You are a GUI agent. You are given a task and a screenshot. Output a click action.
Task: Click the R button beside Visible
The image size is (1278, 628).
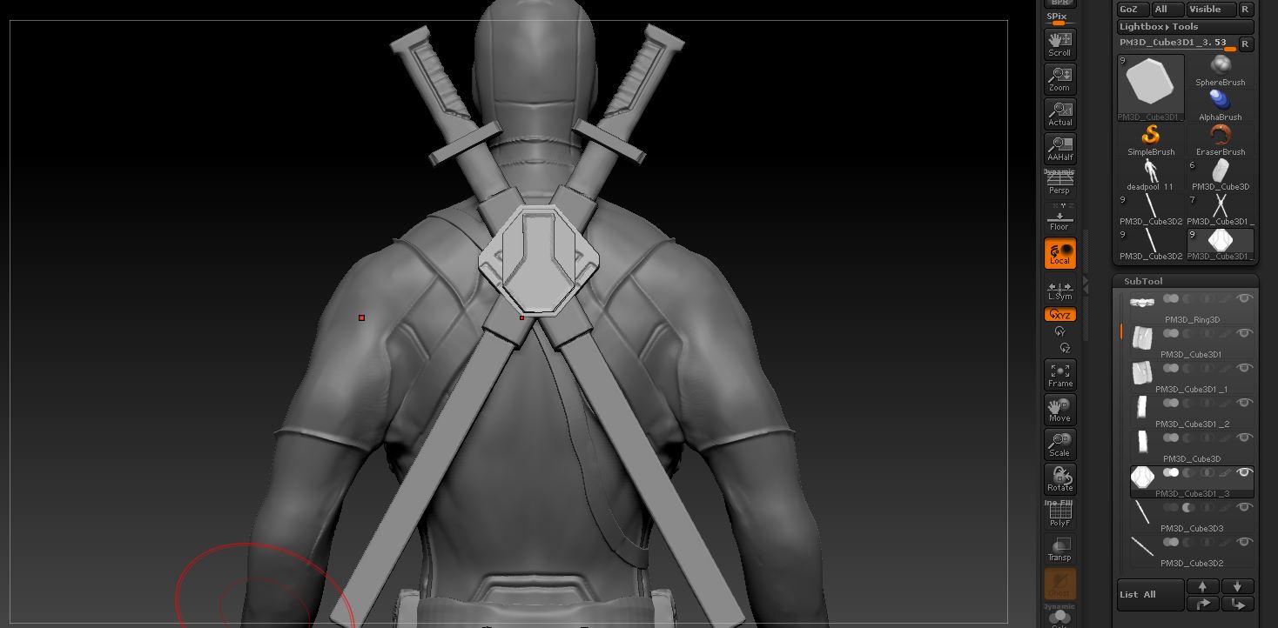pyautogui.click(x=1246, y=10)
